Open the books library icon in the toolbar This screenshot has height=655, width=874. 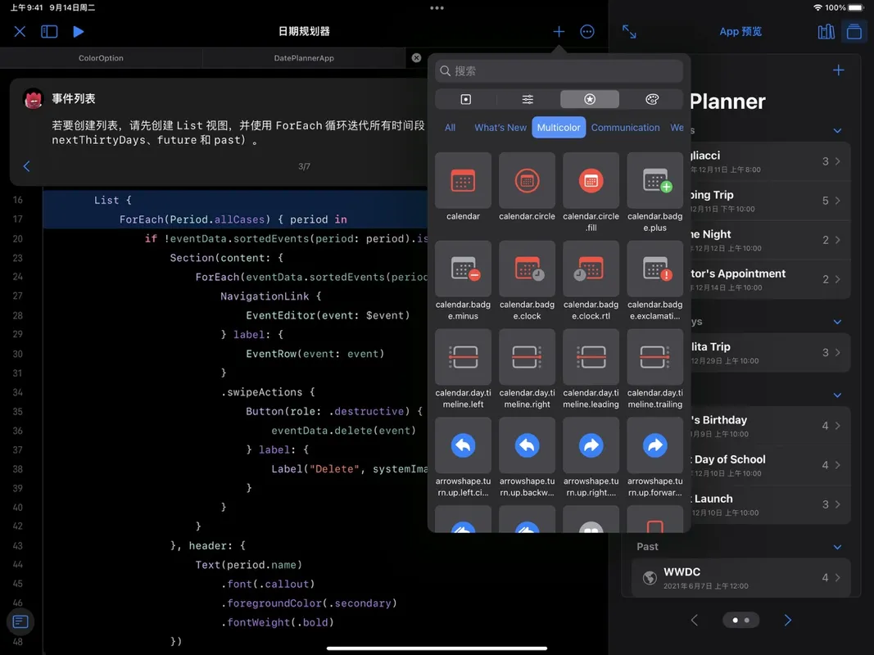click(x=826, y=32)
